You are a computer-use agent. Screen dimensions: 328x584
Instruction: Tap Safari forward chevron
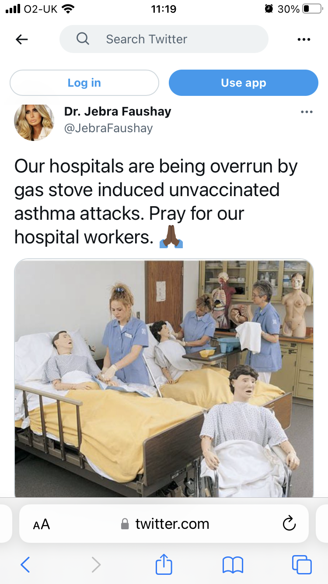tap(96, 565)
